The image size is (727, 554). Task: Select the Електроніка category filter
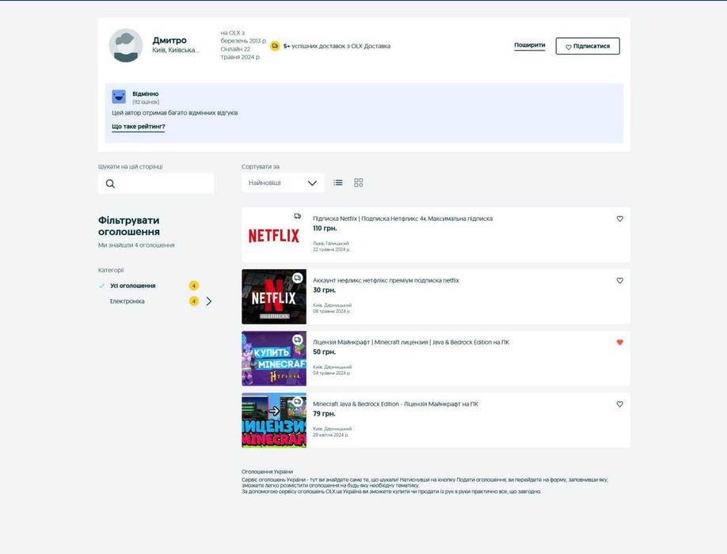(127, 301)
